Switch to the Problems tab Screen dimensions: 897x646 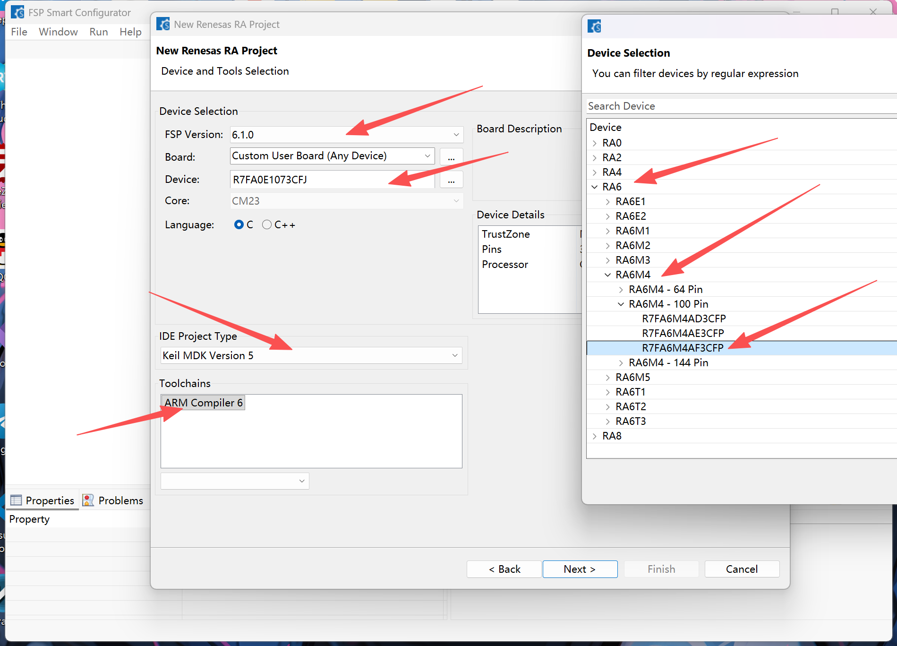(x=113, y=500)
